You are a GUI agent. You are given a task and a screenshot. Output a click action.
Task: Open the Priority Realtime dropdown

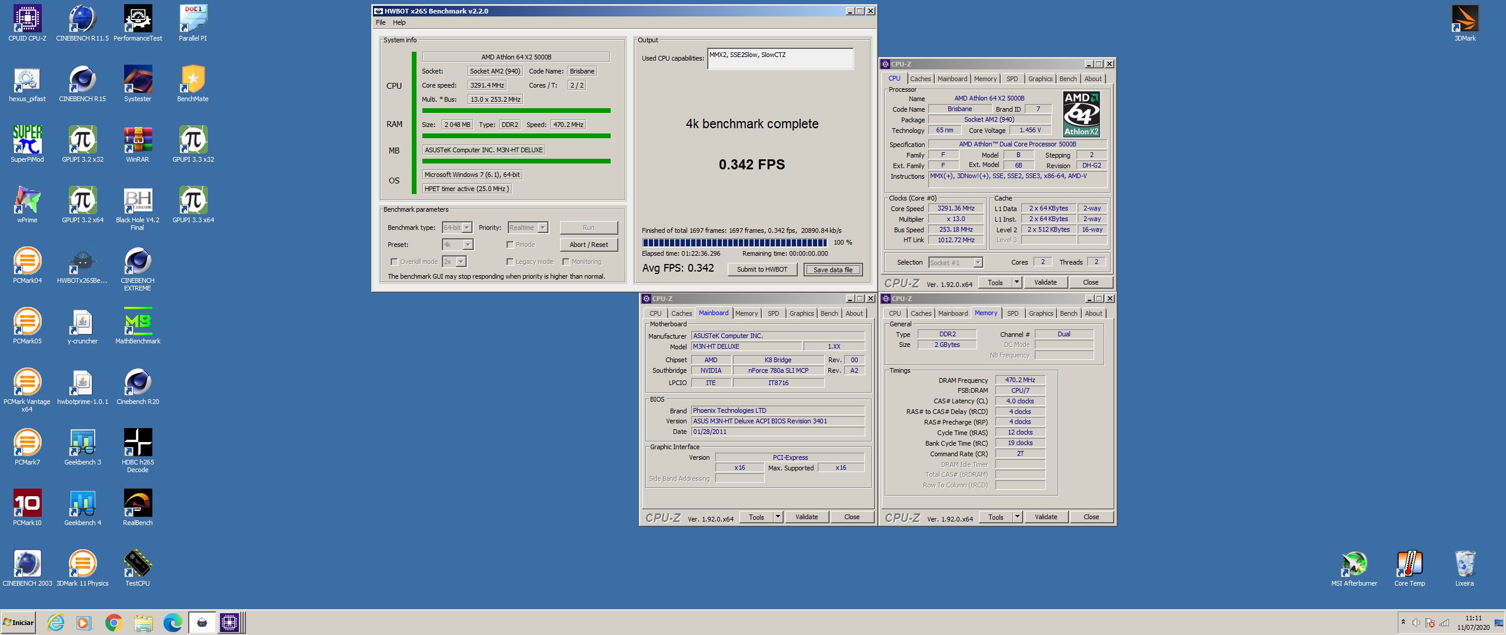pos(542,228)
